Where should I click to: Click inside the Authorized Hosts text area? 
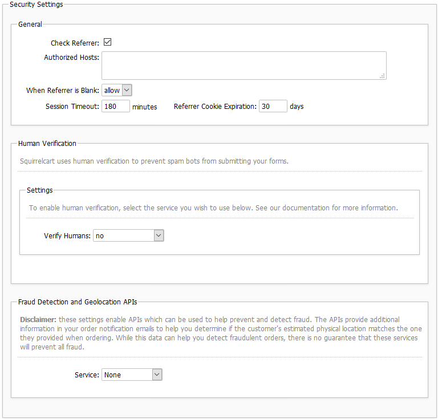[244, 65]
